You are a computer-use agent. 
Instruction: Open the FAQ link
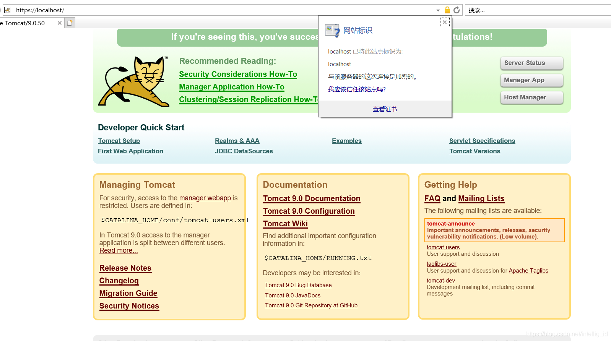(432, 199)
